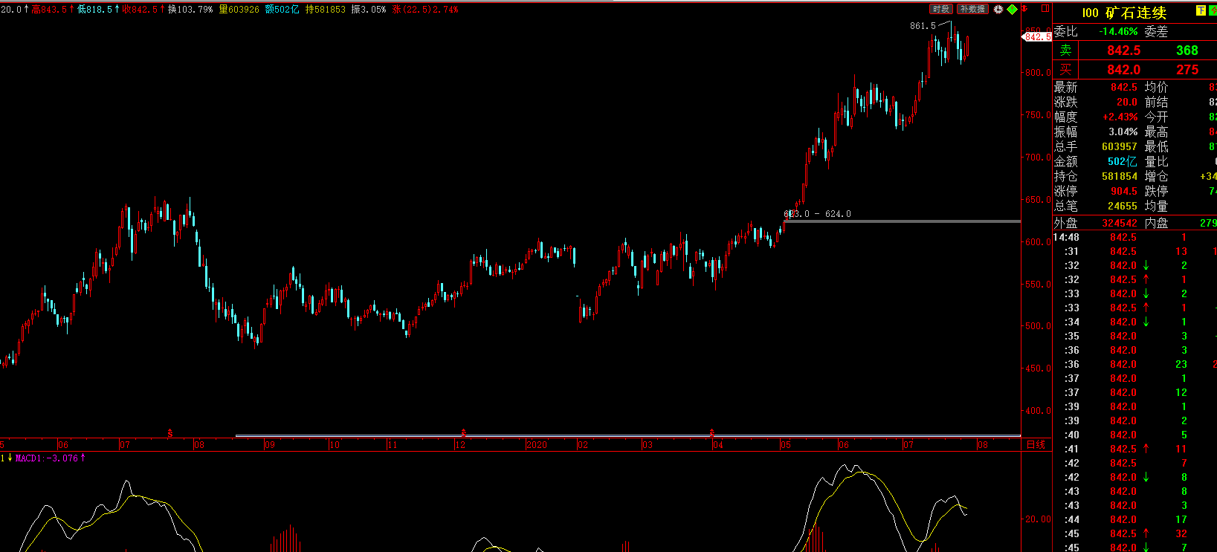The width and height of the screenshot is (1217, 552).
Task: Click the 最新 latest price value 842.5
Action: tap(1124, 88)
